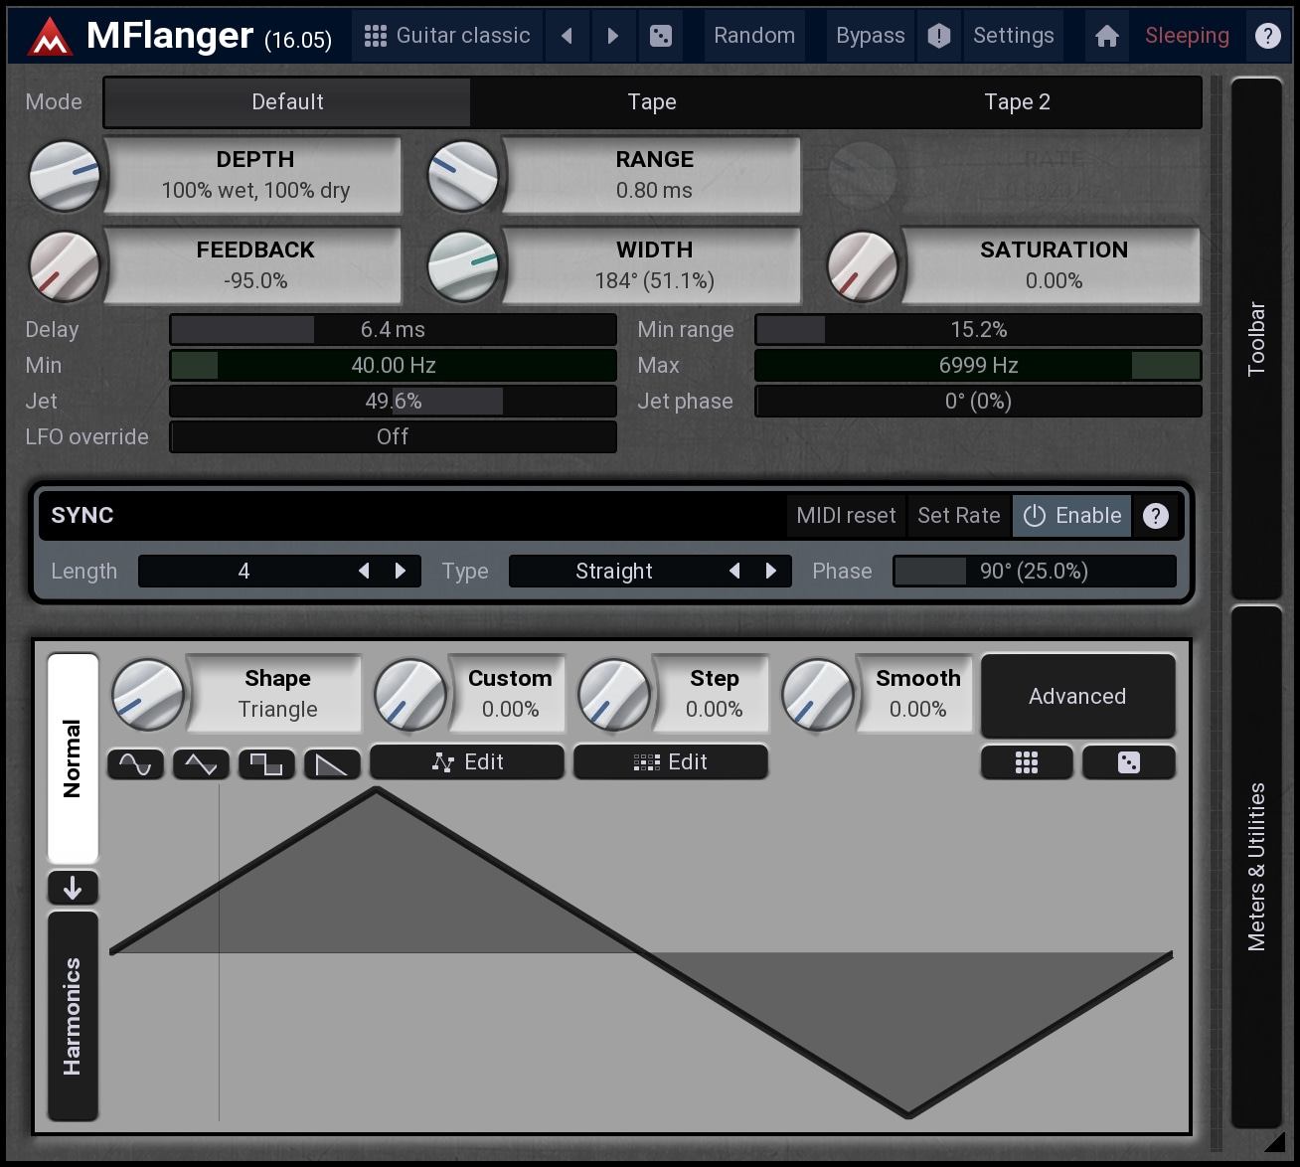Click Edit under Step
This screenshot has height=1167, width=1300.
click(x=671, y=761)
